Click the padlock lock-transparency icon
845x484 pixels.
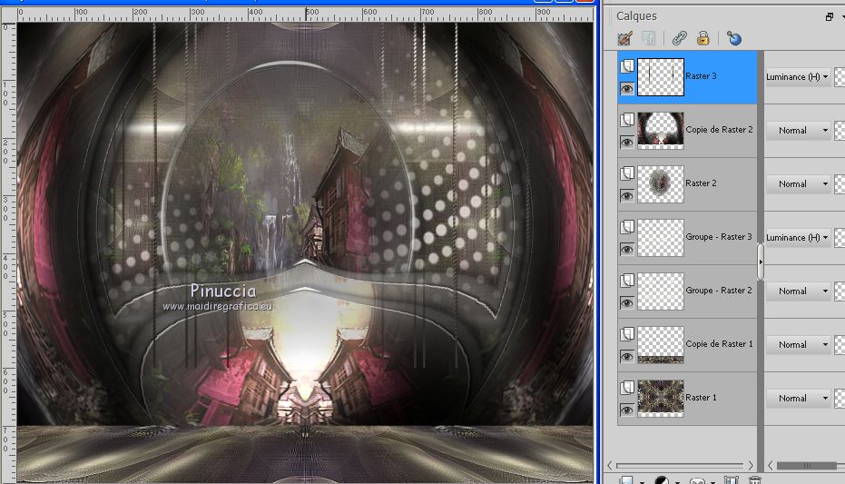coord(703,38)
